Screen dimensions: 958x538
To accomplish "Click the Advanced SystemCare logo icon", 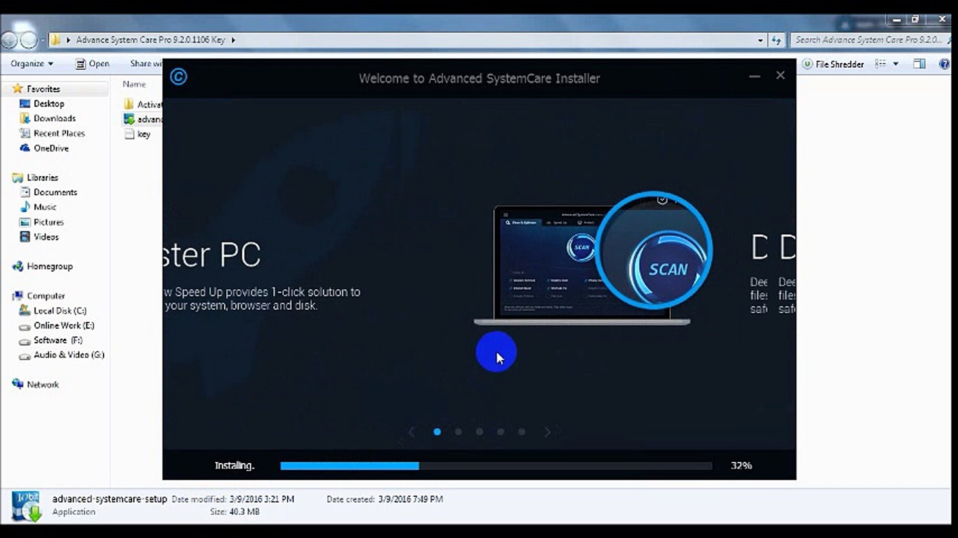I will (179, 77).
